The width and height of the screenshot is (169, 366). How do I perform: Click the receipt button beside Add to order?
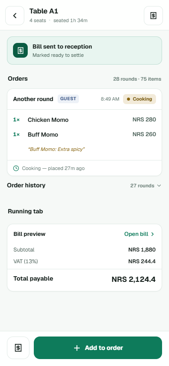pyautogui.click(x=18, y=348)
